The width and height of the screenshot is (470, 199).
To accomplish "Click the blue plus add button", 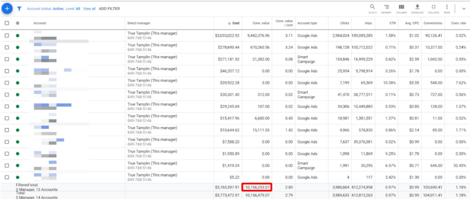I will point(7,8).
